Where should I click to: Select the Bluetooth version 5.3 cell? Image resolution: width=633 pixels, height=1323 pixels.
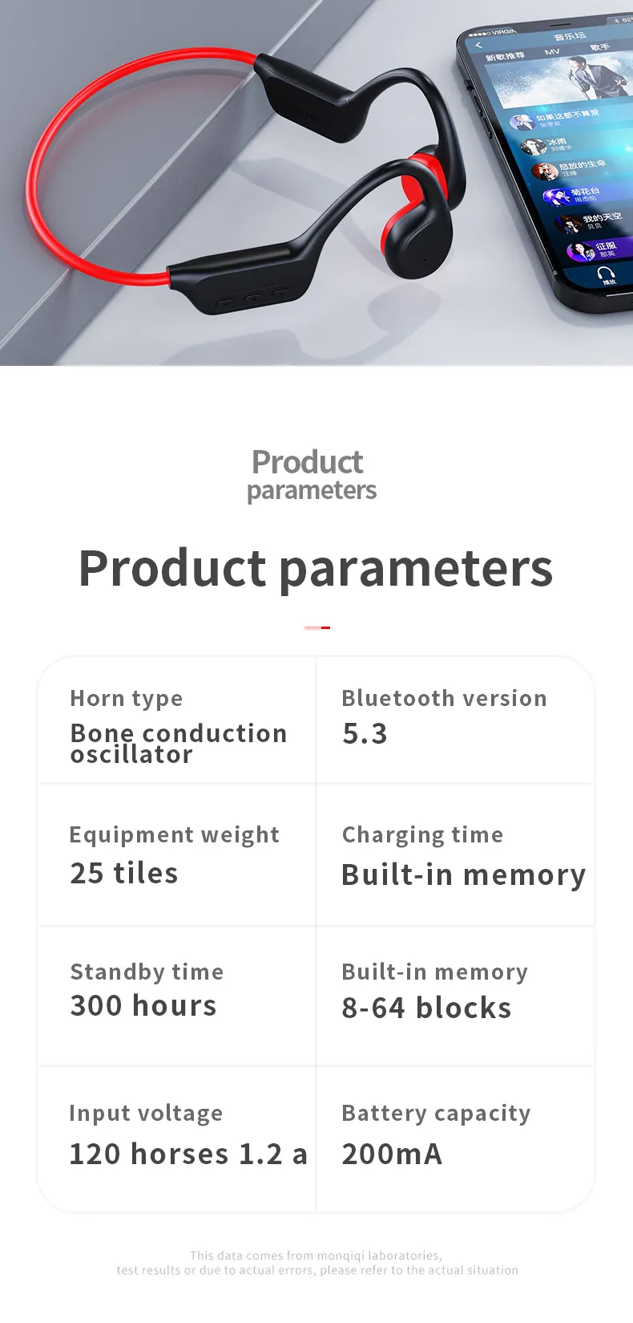(455, 720)
